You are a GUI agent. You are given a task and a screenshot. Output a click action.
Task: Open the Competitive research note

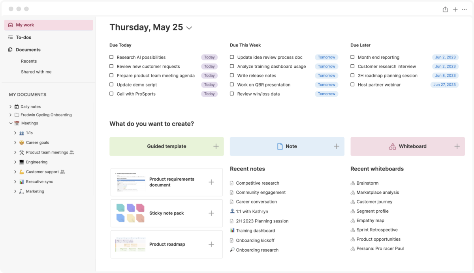pyautogui.click(x=258, y=183)
